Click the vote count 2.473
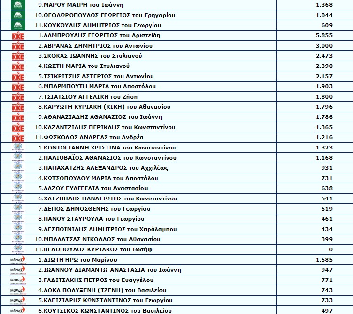This screenshot has height=314, width=353. click(324, 56)
